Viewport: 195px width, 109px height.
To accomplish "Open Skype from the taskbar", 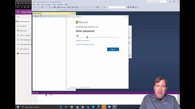I will pos(93,107).
